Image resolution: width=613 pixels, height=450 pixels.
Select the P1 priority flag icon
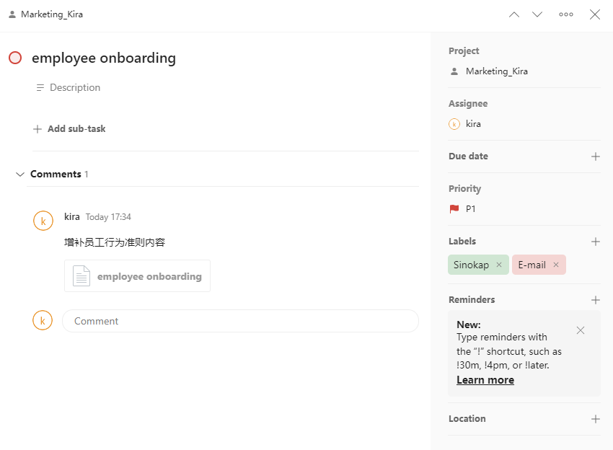454,208
